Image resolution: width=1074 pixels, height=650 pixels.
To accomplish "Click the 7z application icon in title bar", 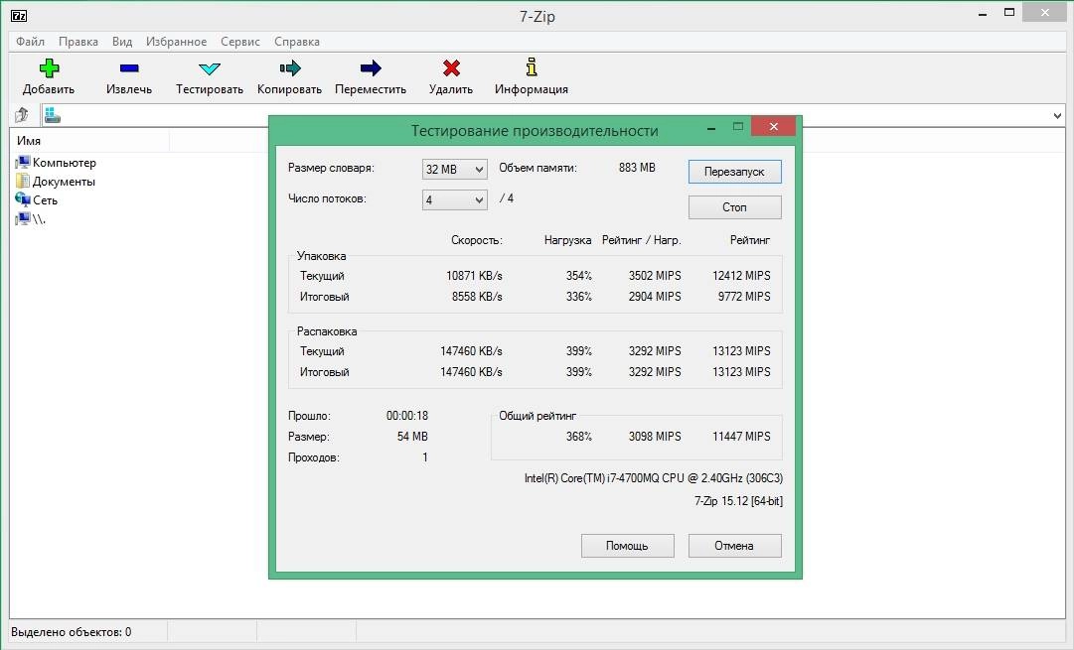I will point(19,15).
